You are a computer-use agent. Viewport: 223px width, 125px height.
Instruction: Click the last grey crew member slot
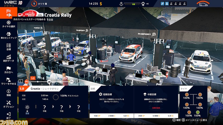point(184,4)
